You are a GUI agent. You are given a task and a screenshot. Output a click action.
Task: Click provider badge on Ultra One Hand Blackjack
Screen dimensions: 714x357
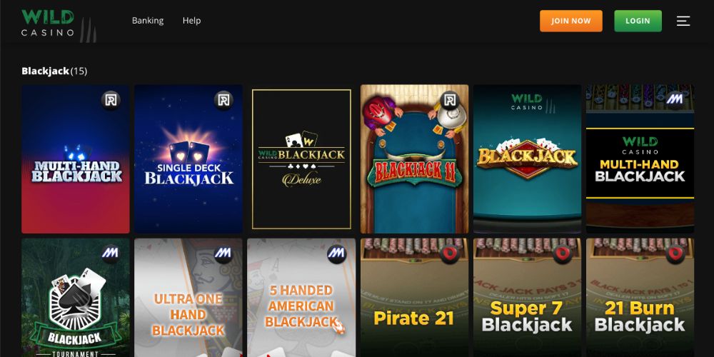coord(223,253)
